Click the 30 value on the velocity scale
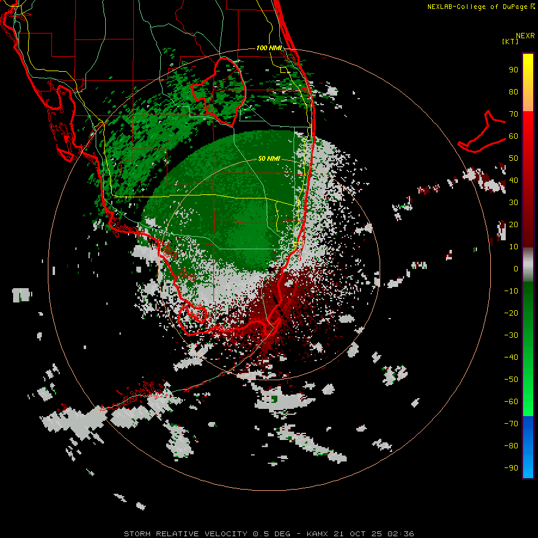This screenshot has height=538, width=538. [x=513, y=203]
